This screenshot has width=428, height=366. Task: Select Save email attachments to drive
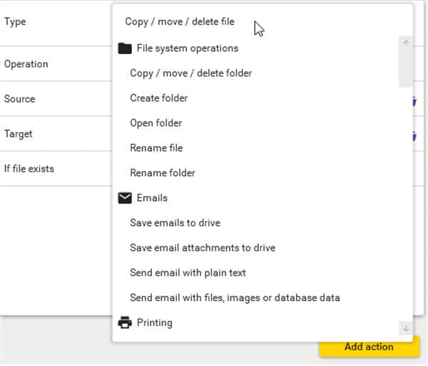click(202, 247)
